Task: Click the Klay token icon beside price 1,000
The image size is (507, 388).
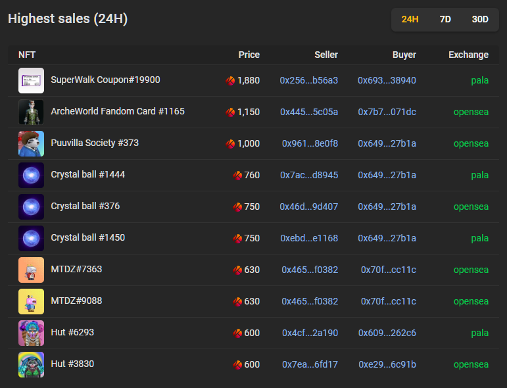Action: pyautogui.click(x=230, y=143)
